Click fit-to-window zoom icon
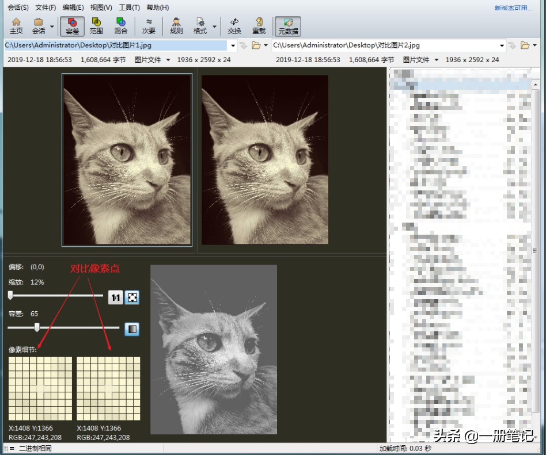 (132, 297)
